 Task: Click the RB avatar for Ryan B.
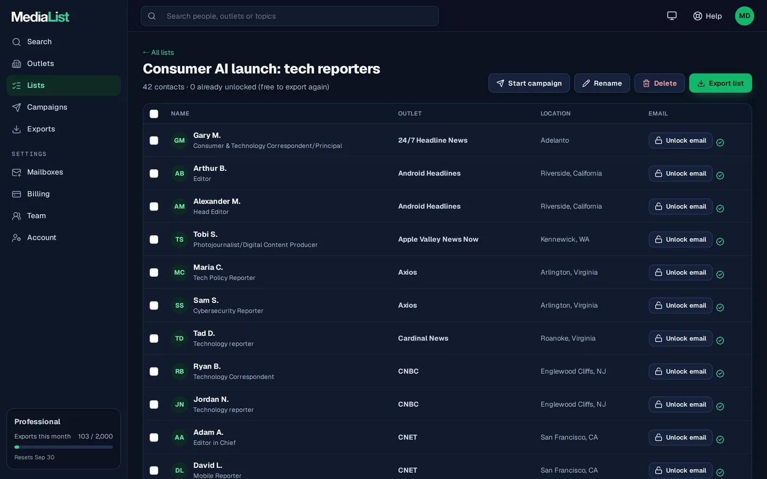click(179, 371)
